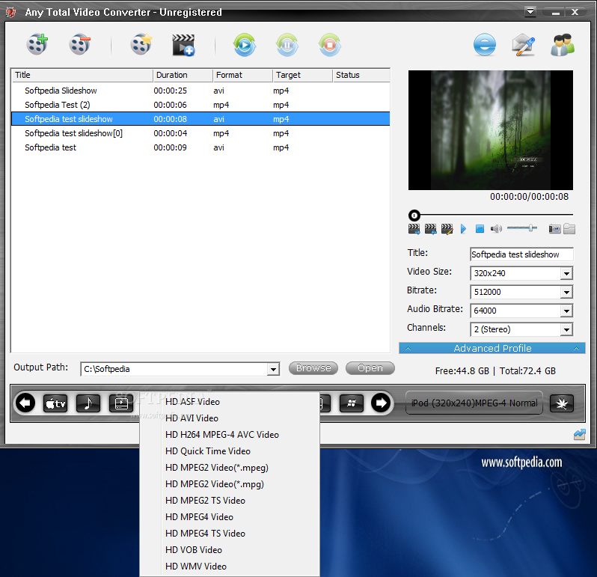Click the leaf icon button beside profile name
Screen dimensions: 597x577
click(562, 403)
